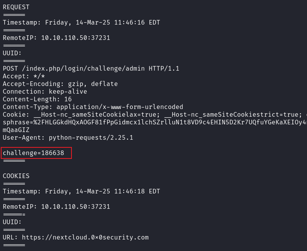Click the Connection: keep-alive header
Image resolution: width=307 pixels, height=251 pixels.
(x=45, y=91)
